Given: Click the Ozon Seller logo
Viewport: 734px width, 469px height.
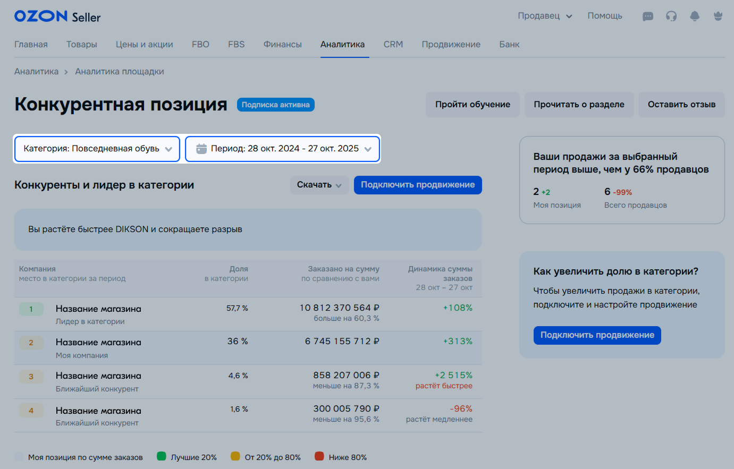Looking at the screenshot, I should 57,16.
